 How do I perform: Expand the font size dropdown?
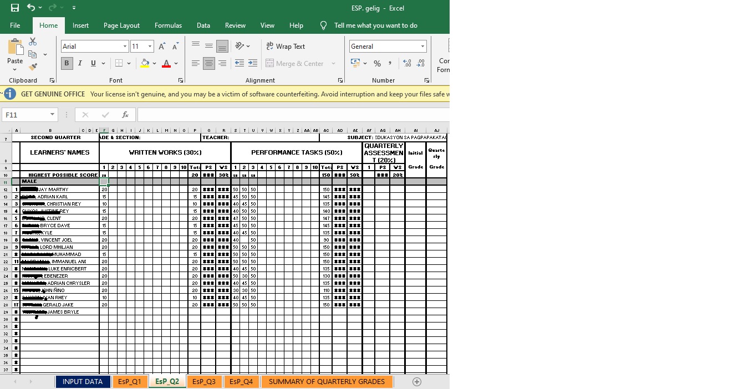(x=150, y=47)
